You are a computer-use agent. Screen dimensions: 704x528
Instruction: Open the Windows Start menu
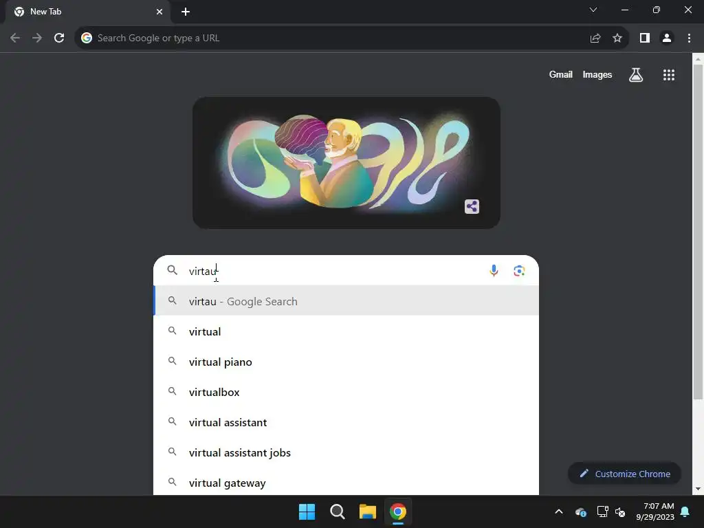click(x=307, y=511)
